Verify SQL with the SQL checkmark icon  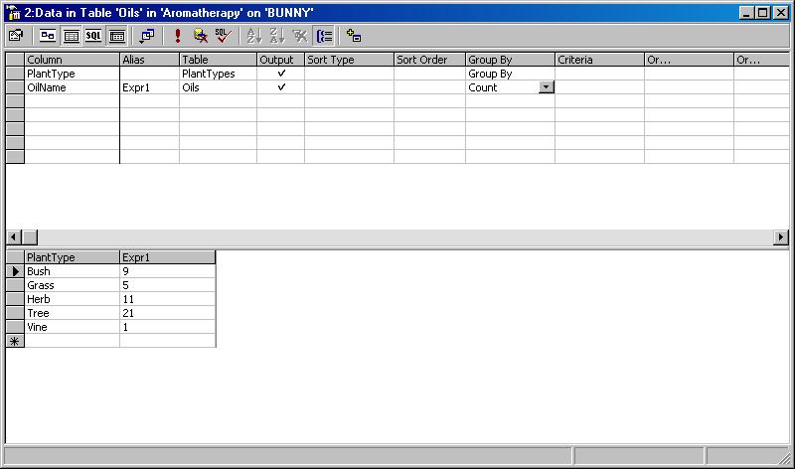point(223,36)
